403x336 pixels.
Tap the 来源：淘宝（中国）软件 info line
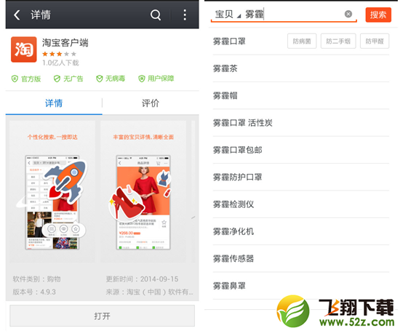click(149, 292)
